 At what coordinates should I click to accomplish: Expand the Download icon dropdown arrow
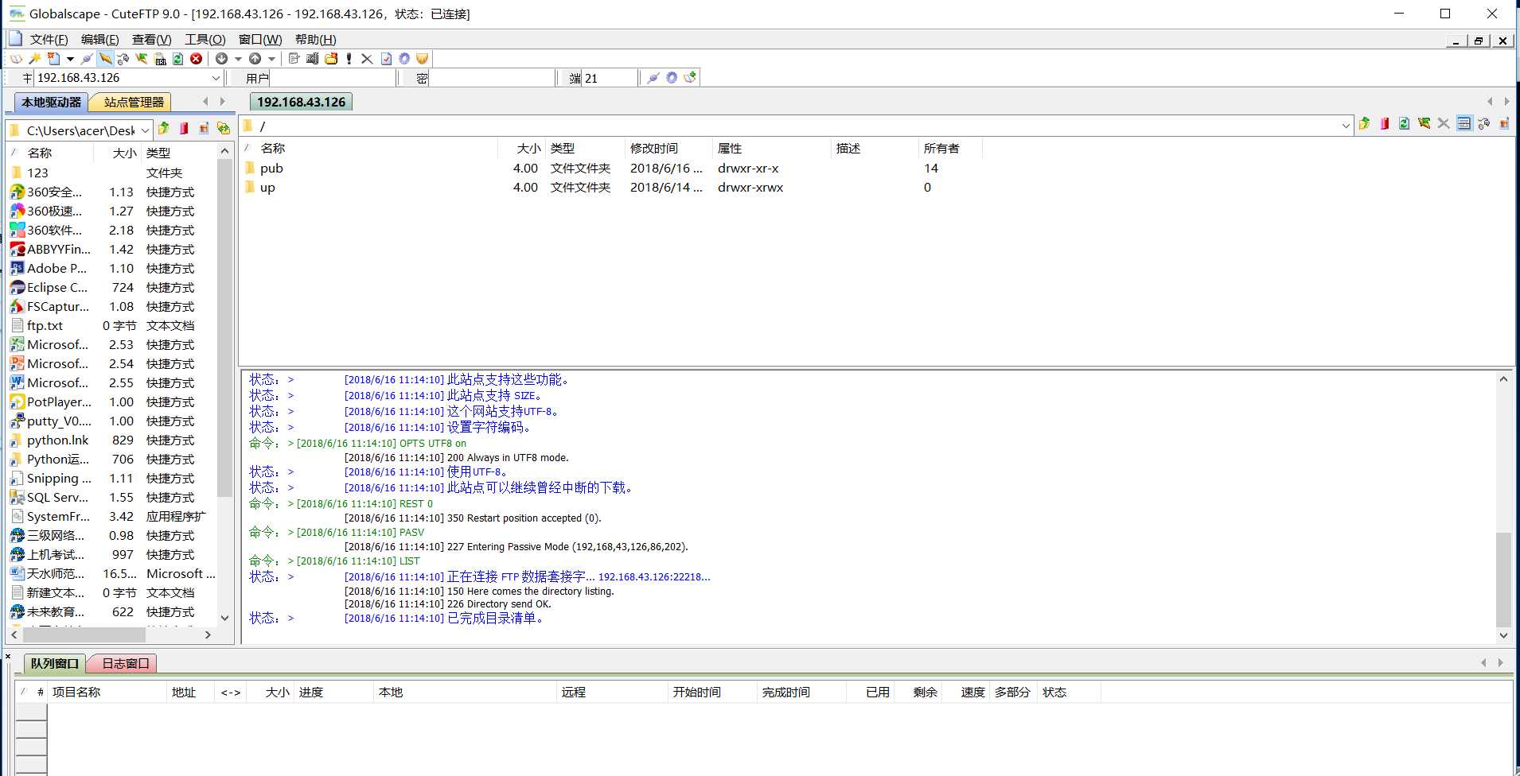point(238,59)
